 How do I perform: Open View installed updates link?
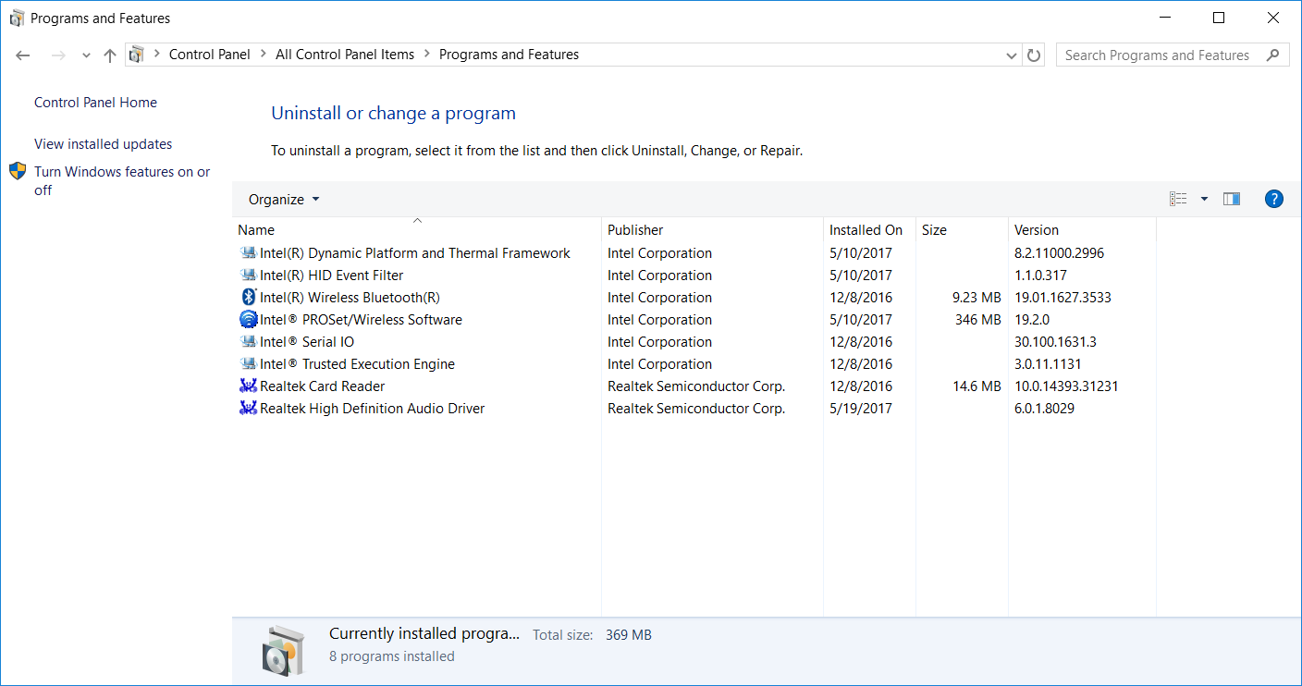pyautogui.click(x=103, y=144)
